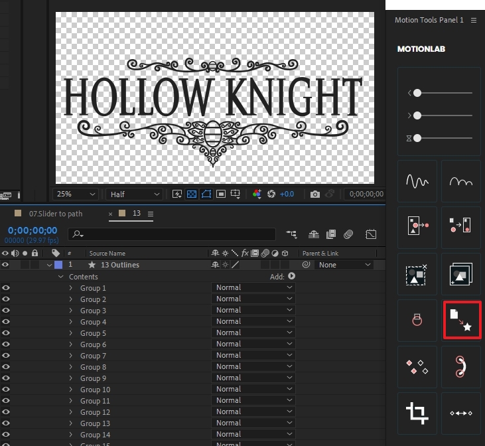Click the pick whip spiral for 13 Outlines

[306, 265]
